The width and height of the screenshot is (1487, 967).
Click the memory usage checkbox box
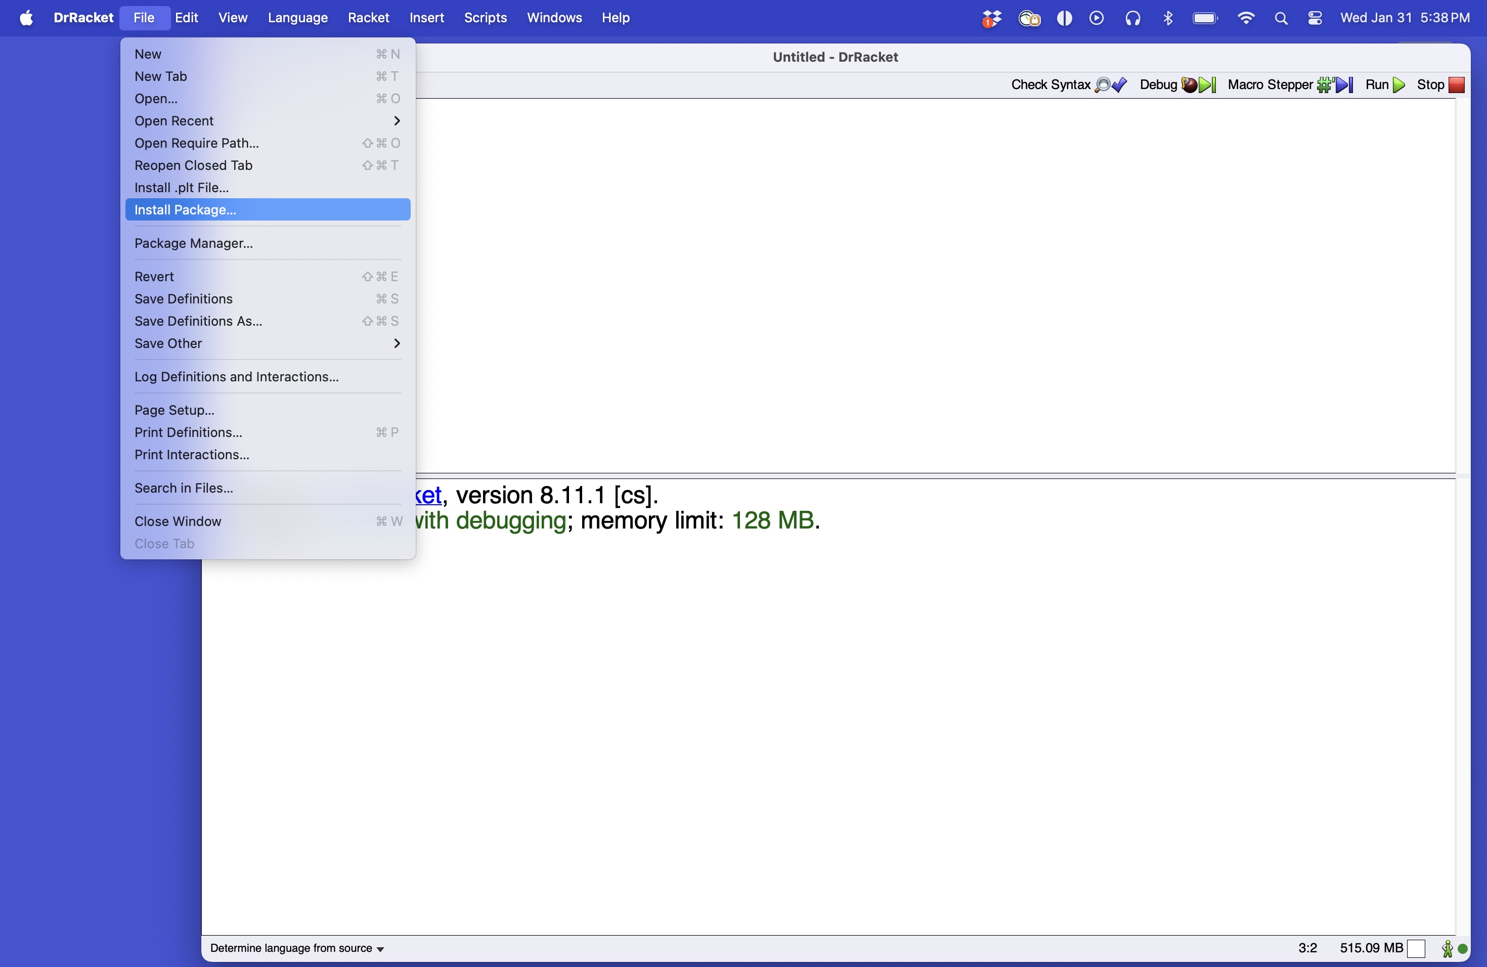coord(1416,949)
